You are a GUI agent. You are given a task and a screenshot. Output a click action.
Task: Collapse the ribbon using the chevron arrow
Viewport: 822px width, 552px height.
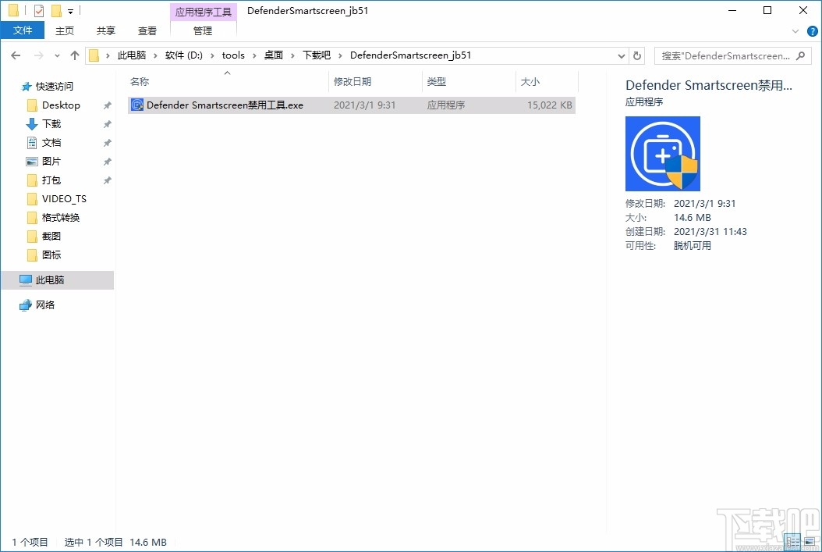tap(794, 30)
